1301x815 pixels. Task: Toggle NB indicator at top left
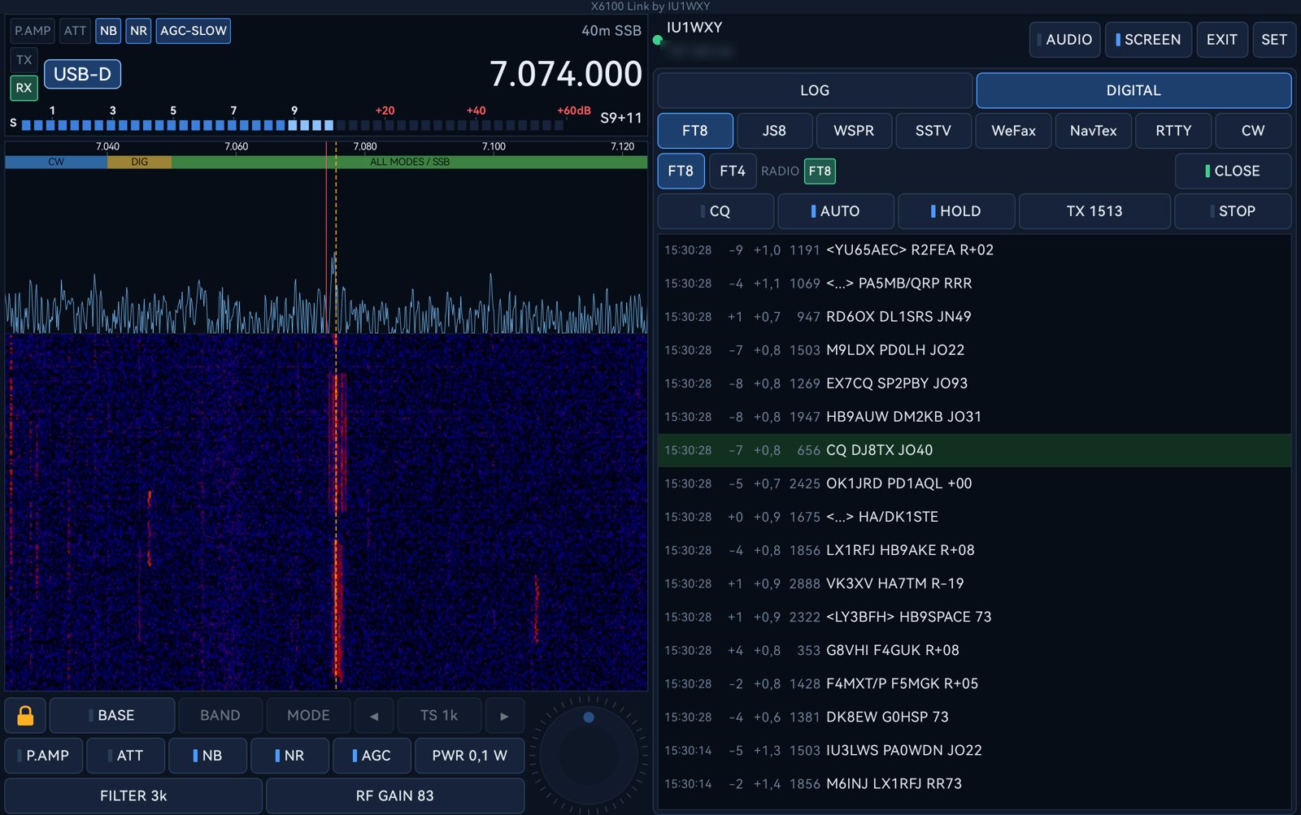108,31
